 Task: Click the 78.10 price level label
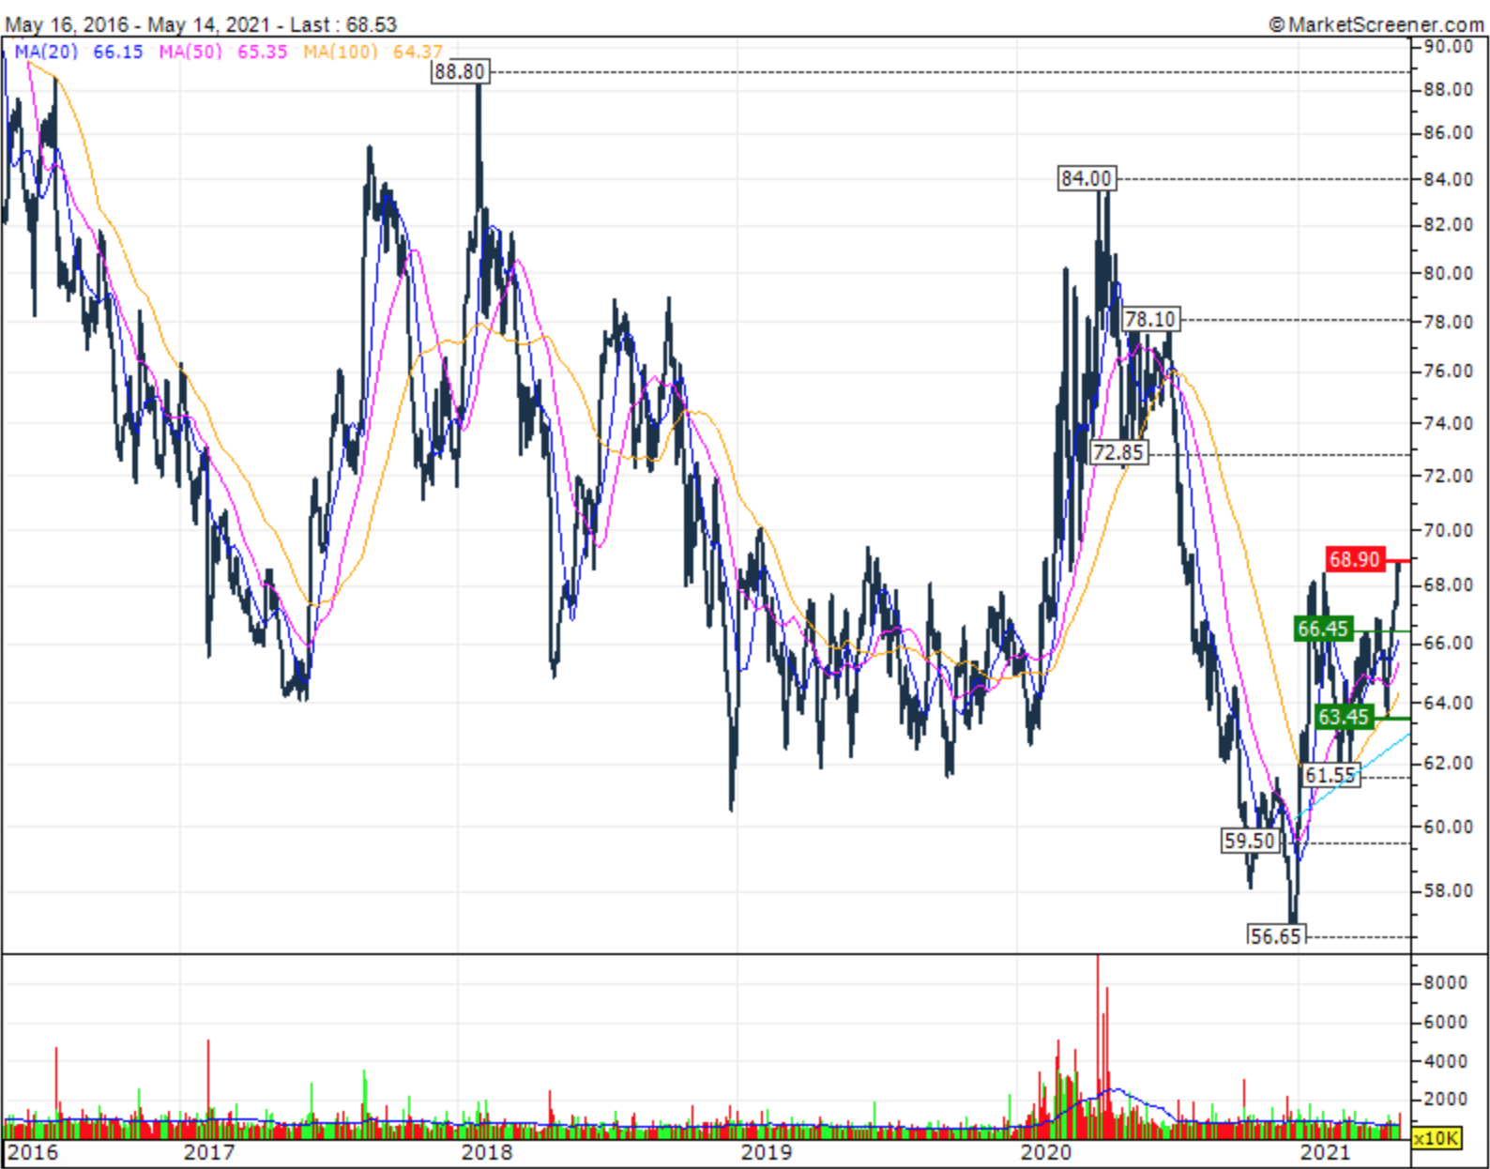coord(1150,320)
